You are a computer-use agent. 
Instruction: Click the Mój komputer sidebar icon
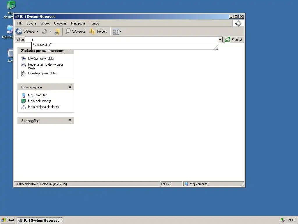coord(24,95)
